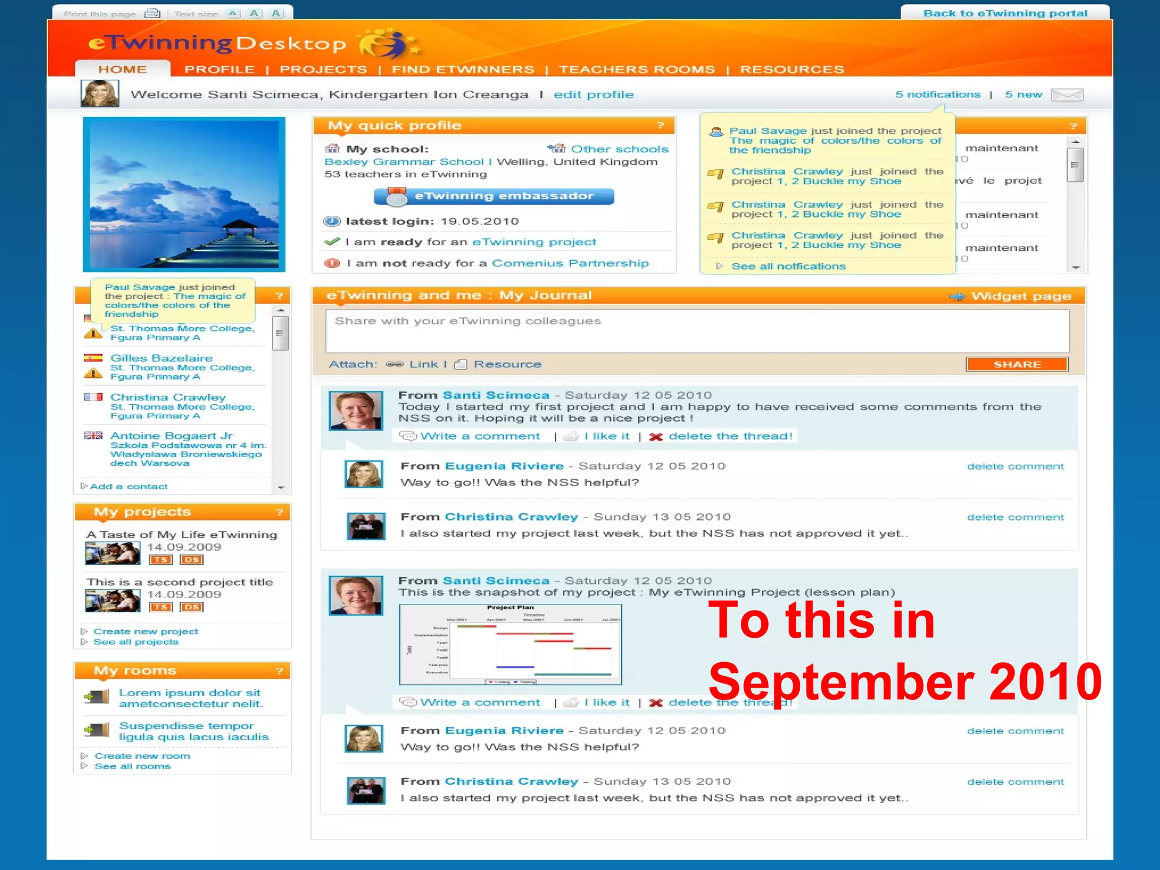The width and height of the screenshot is (1160, 870).
Task: Click Back to eTwinning portal link
Action: pos(1005,13)
